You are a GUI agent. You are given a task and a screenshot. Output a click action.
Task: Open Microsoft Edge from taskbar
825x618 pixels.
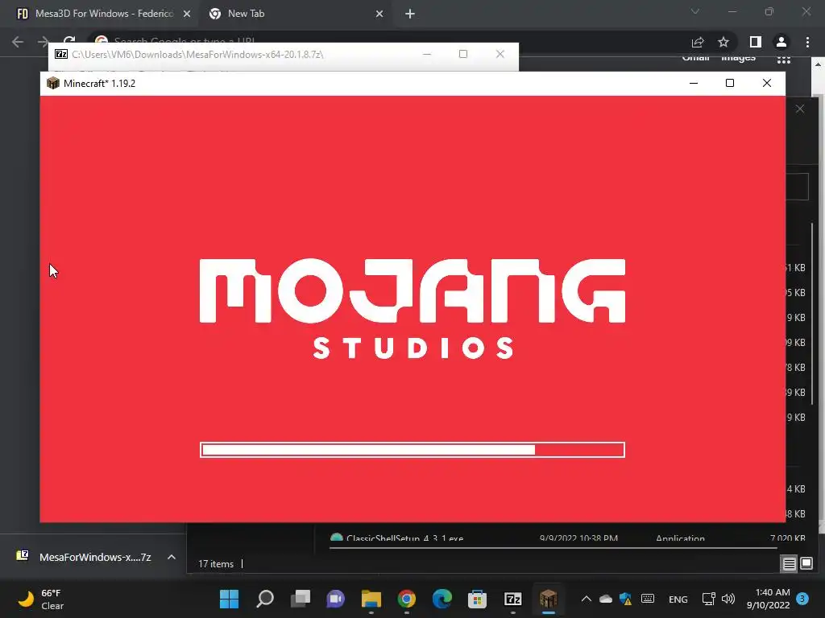[442, 599]
